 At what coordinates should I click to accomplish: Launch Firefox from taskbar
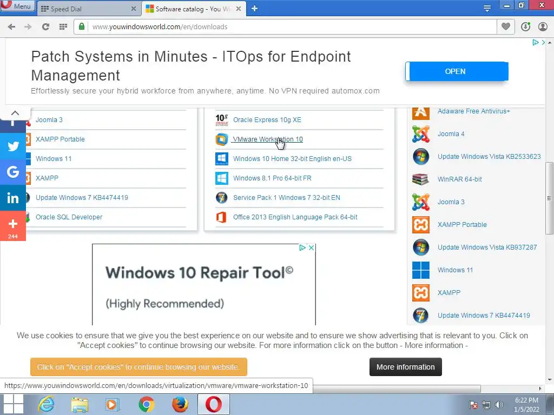(180, 404)
